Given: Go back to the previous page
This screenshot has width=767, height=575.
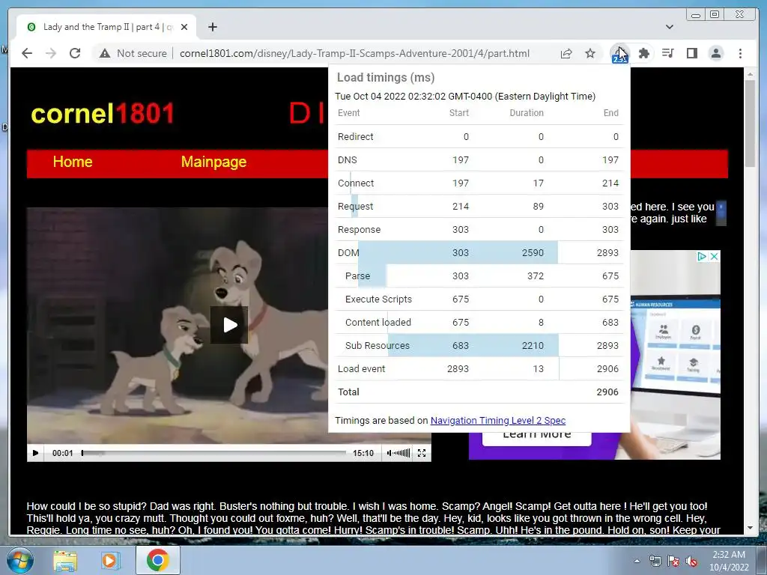Looking at the screenshot, I should [x=27, y=53].
